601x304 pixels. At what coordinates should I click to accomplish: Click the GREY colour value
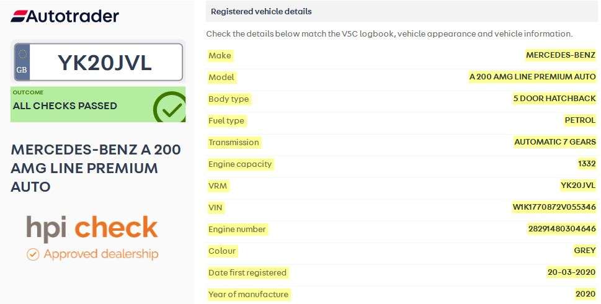[x=584, y=251]
